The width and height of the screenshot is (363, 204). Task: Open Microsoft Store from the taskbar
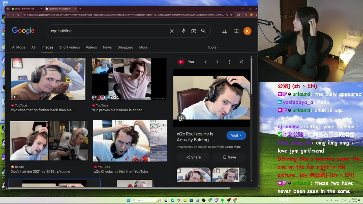191,200
